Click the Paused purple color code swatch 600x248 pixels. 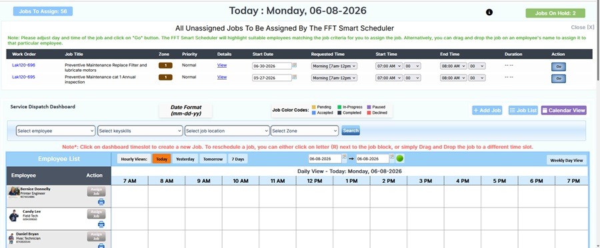point(369,107)
